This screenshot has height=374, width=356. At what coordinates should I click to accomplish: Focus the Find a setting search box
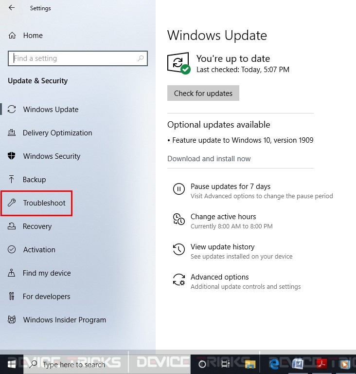click(78, 58)
